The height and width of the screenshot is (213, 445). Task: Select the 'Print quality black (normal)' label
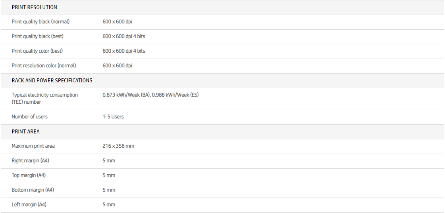click(x=40, y=22)
